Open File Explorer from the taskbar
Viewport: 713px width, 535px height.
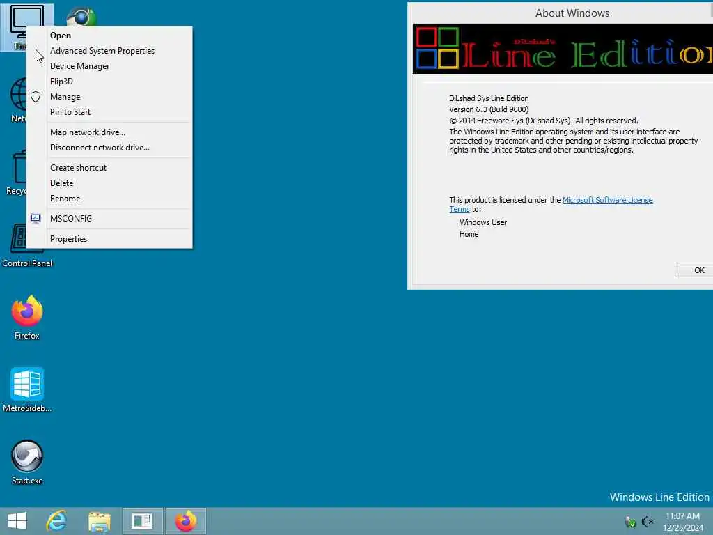[99, 521]
